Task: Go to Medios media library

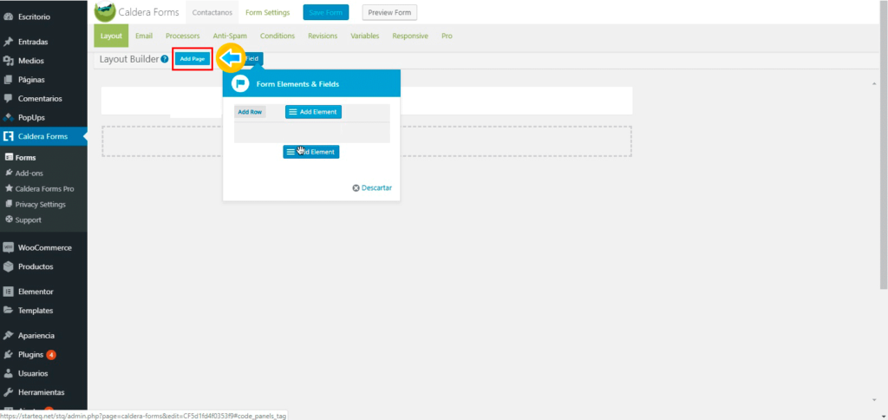Action: (x=30, y=61)
